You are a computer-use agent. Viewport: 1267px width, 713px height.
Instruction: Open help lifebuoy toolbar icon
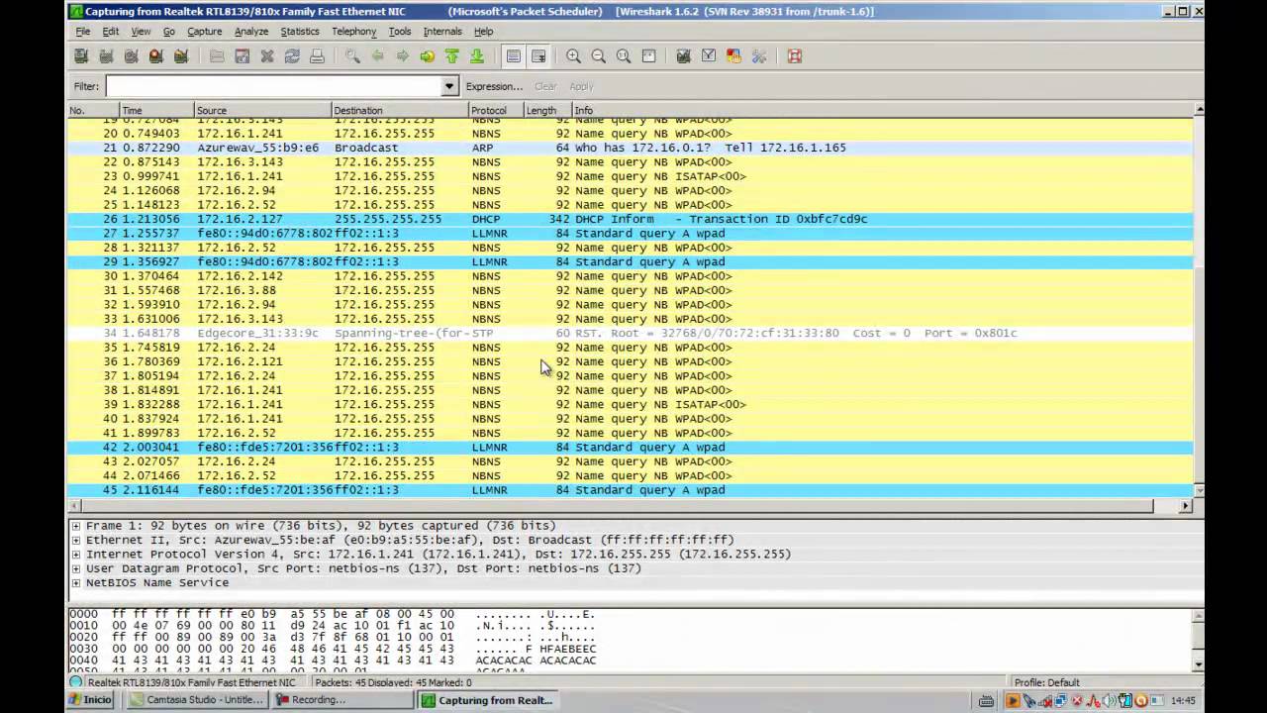click(x=795, y=56)
